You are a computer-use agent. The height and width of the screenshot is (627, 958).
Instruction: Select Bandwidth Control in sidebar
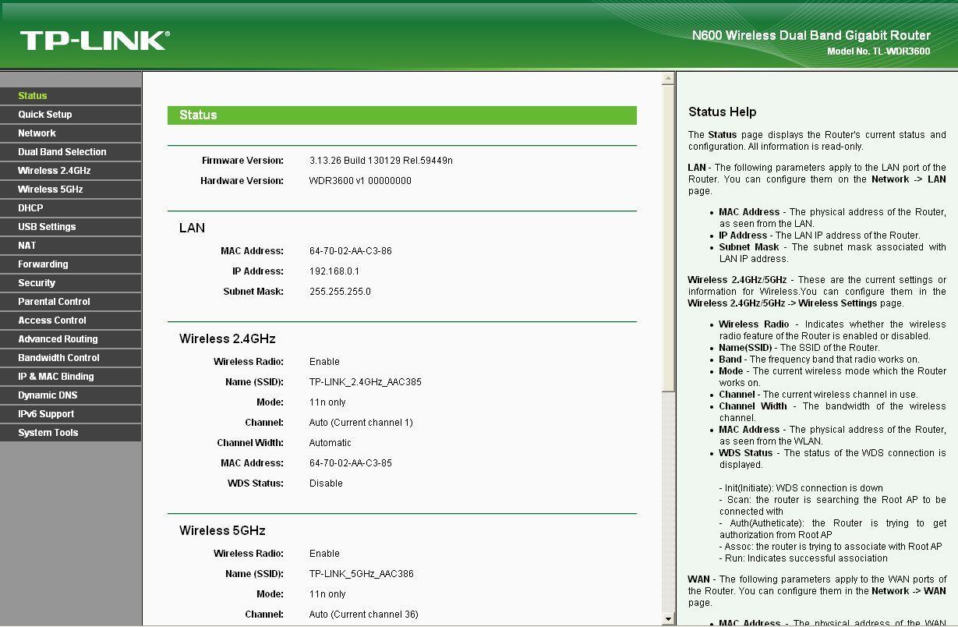point(58,358)
